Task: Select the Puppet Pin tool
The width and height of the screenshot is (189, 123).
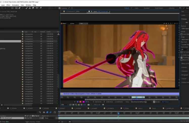Action: (x=41, y=8)
